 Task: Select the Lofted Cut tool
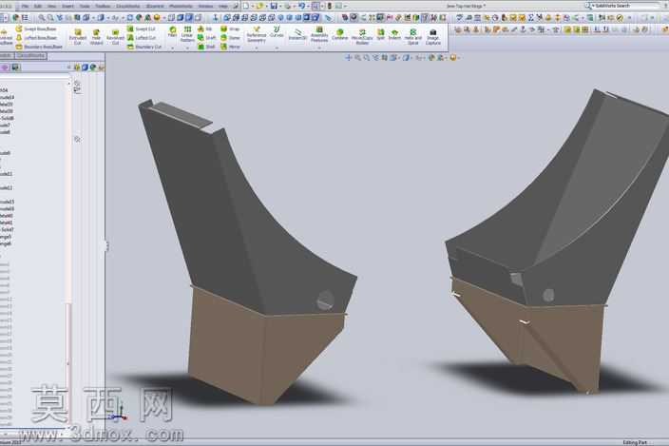142,37
